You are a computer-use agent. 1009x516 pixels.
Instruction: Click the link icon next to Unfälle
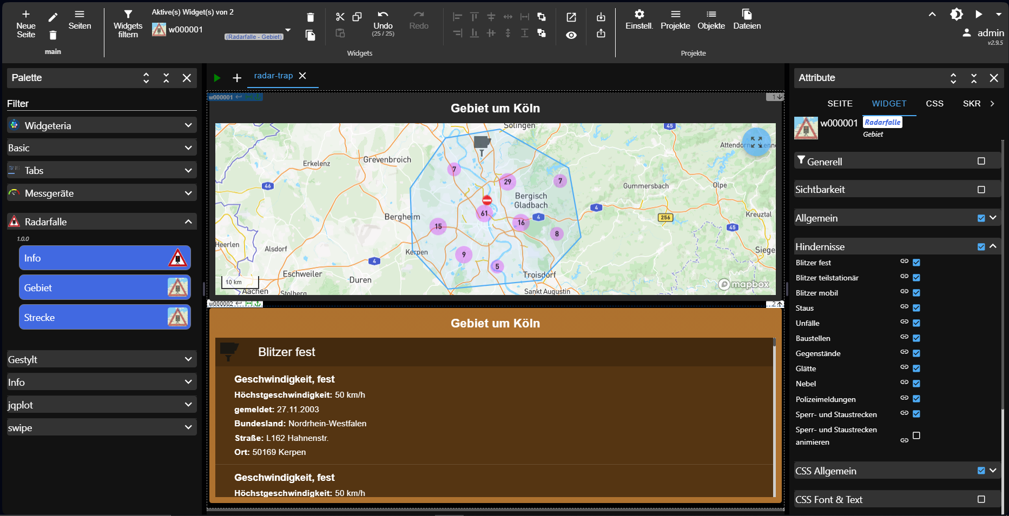pyautogui.click(x=904, y=321)
